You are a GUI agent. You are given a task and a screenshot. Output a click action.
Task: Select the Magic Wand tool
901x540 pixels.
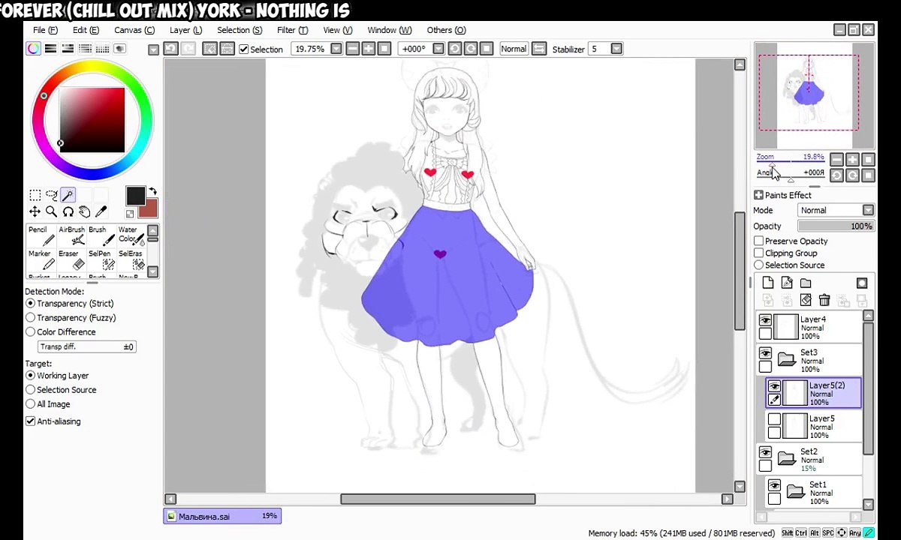(68, 195)
